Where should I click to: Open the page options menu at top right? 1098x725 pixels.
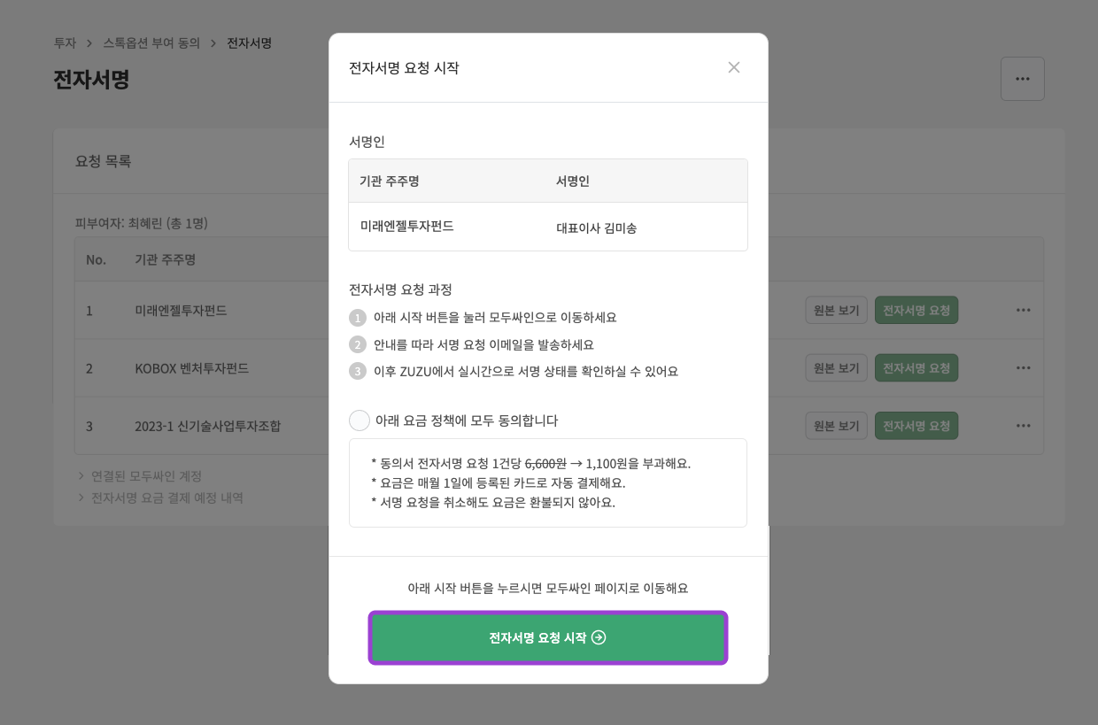point(1023,78)
